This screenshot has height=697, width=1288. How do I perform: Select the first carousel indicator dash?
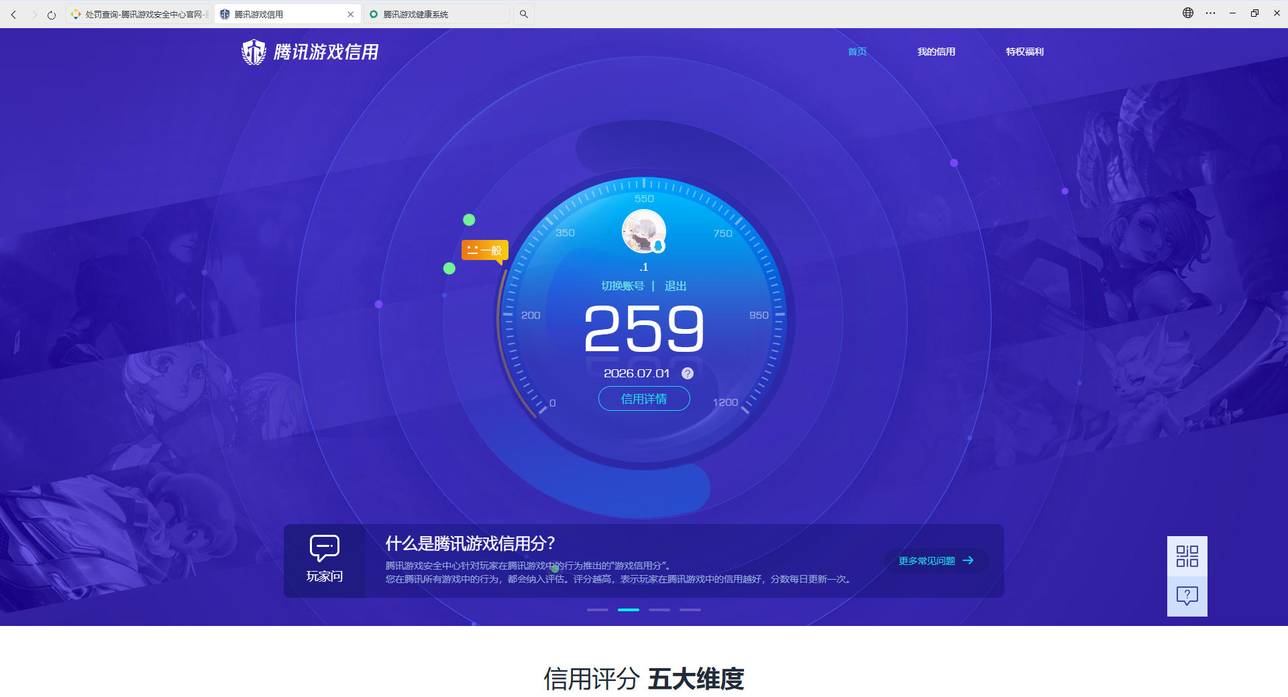pos(598,610)
